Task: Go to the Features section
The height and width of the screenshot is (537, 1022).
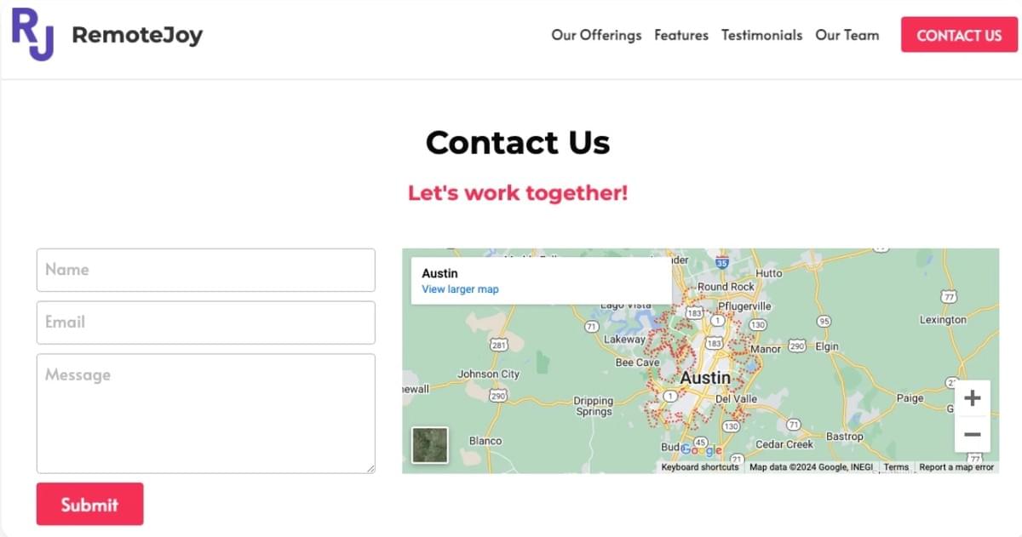Action: tap(681, 35)
